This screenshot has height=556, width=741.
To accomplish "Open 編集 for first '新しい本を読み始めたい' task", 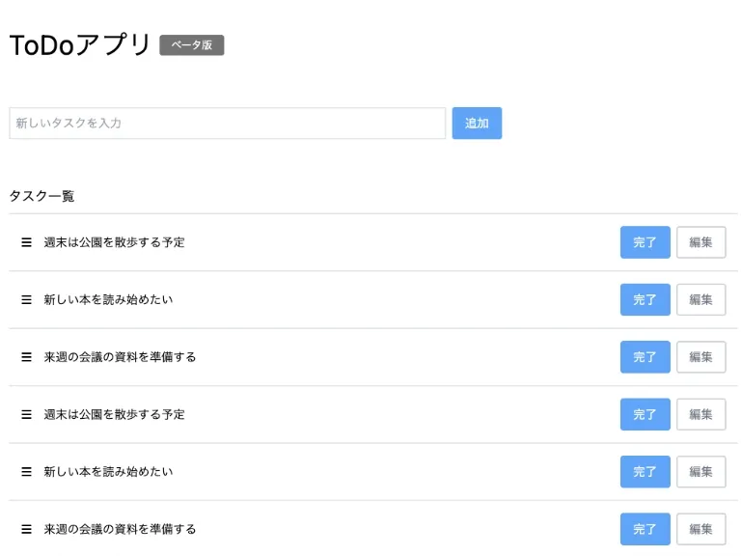I will tap(700, 299).
